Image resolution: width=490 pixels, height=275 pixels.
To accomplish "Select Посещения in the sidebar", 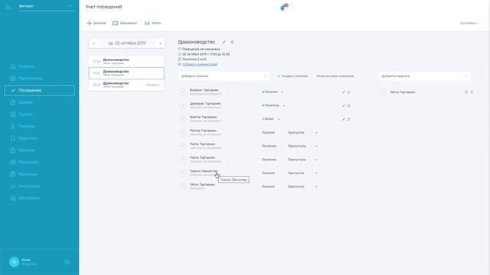I will tap(40, 90).
